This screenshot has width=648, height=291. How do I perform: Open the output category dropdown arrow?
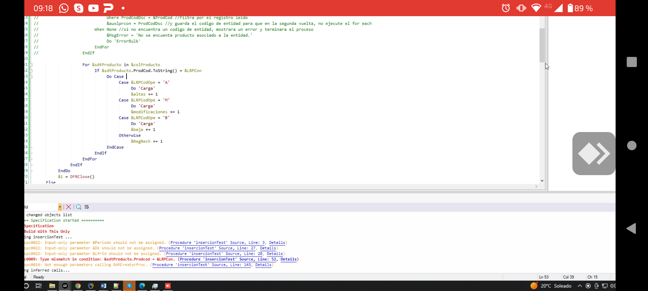60,207
